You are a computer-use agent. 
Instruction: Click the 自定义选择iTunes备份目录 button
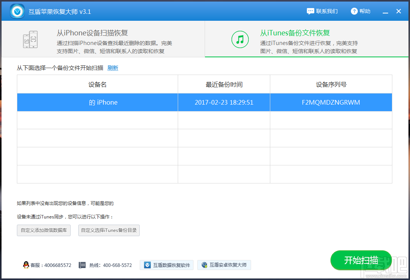point(109,230)
